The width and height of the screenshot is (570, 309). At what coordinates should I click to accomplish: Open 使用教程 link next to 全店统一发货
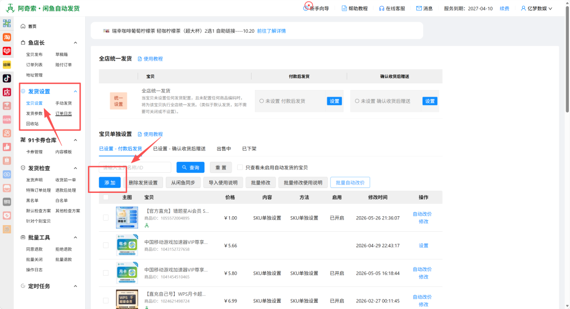(150, 59)
